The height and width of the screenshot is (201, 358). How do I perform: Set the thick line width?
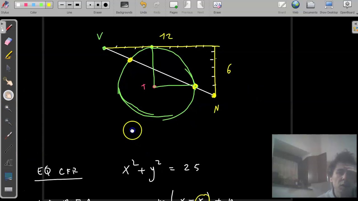point(77,5)
